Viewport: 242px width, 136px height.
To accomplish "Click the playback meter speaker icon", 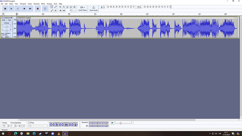I will (139, 7).
